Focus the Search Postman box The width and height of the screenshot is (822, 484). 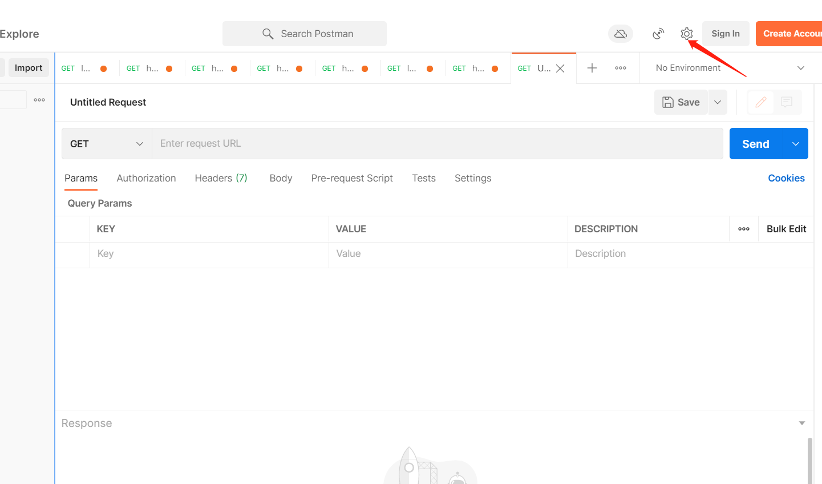(305, 34)
